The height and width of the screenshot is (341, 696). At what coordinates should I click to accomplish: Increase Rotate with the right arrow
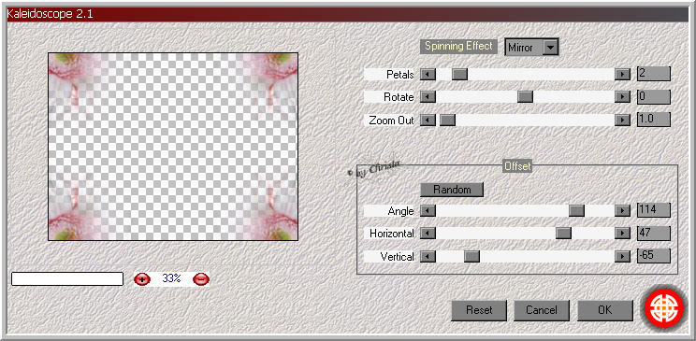coord(622,96)
